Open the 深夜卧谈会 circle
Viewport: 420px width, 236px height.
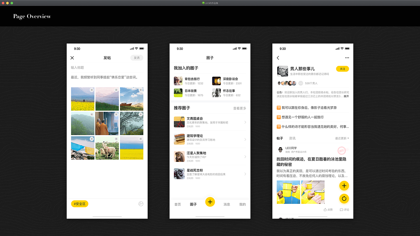click(x=227, y=81)
